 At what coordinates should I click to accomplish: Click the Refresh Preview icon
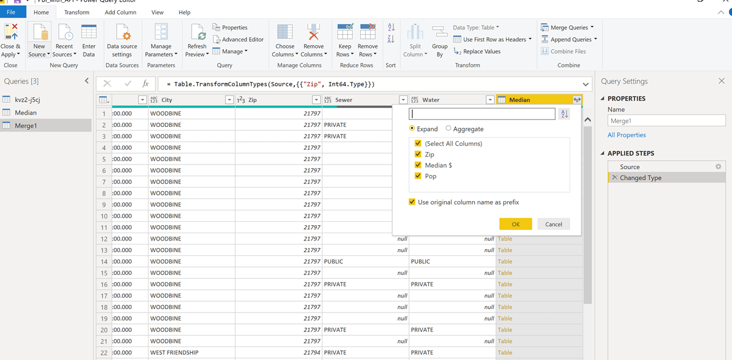point(197,33)
